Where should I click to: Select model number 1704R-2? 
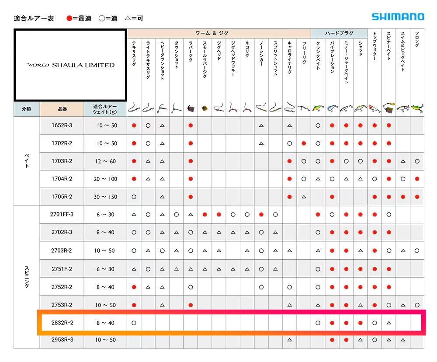click(62, 179)
